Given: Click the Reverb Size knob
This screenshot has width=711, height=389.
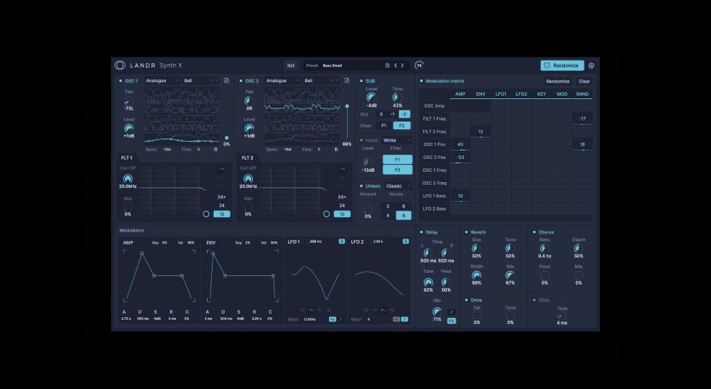Looking at the screenshot, I should point(475,249).
